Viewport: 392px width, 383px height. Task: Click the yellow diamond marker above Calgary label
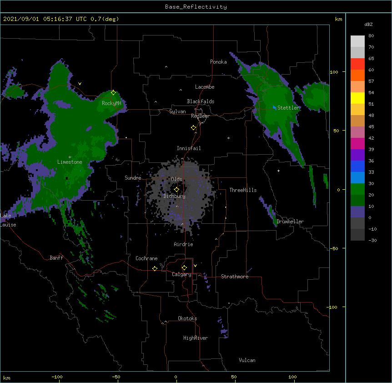(184, 268)
